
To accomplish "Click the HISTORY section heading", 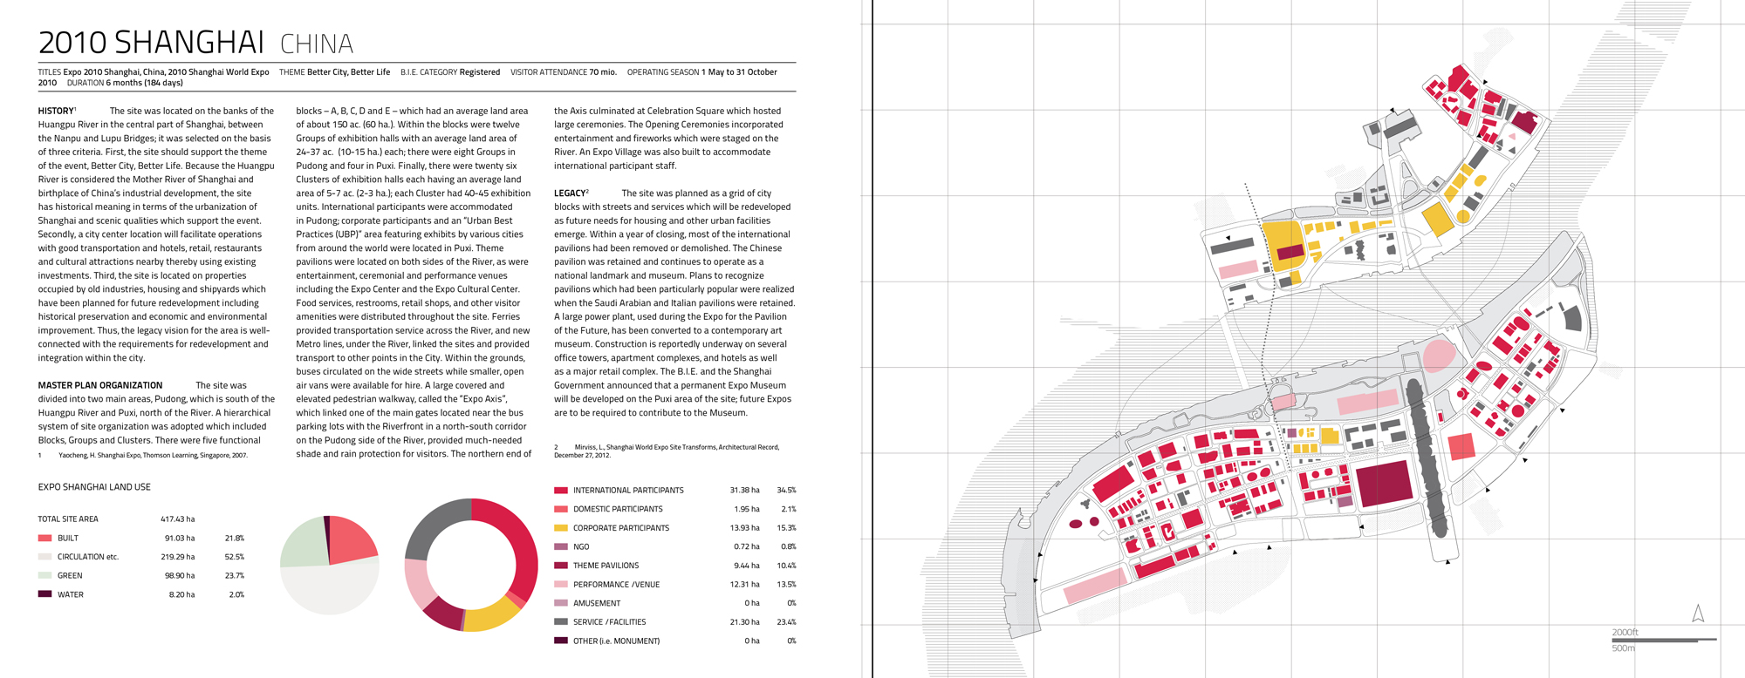I will pyautogui.click(x=56, y=111).
